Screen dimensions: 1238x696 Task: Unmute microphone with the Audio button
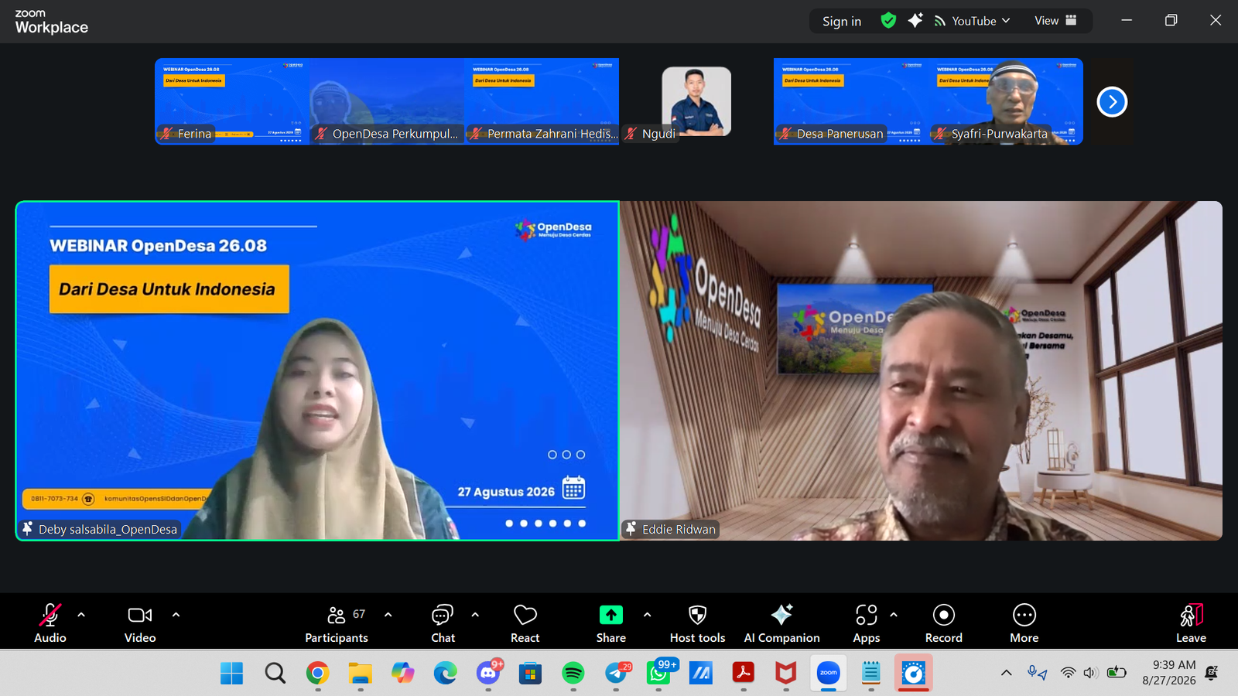(50, 623)
